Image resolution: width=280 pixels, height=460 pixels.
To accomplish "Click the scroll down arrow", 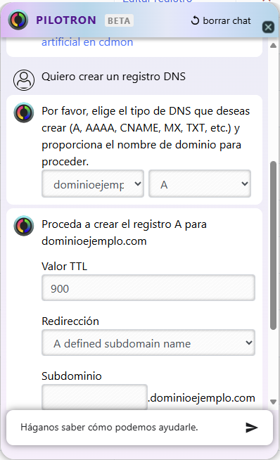I will click(273, 402).
